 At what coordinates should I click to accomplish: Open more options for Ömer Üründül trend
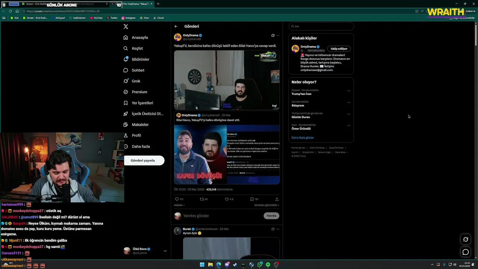tap(349, 126)
